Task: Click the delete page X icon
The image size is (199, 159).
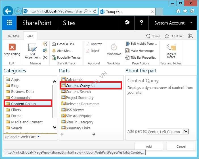Action: (45, 58)
